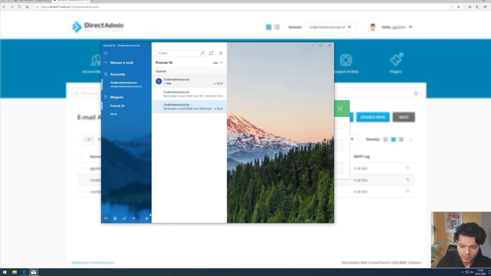Screen dimensions: 491x276
Task: Click the DirectAdmin logo
Action: coord(98,27)
